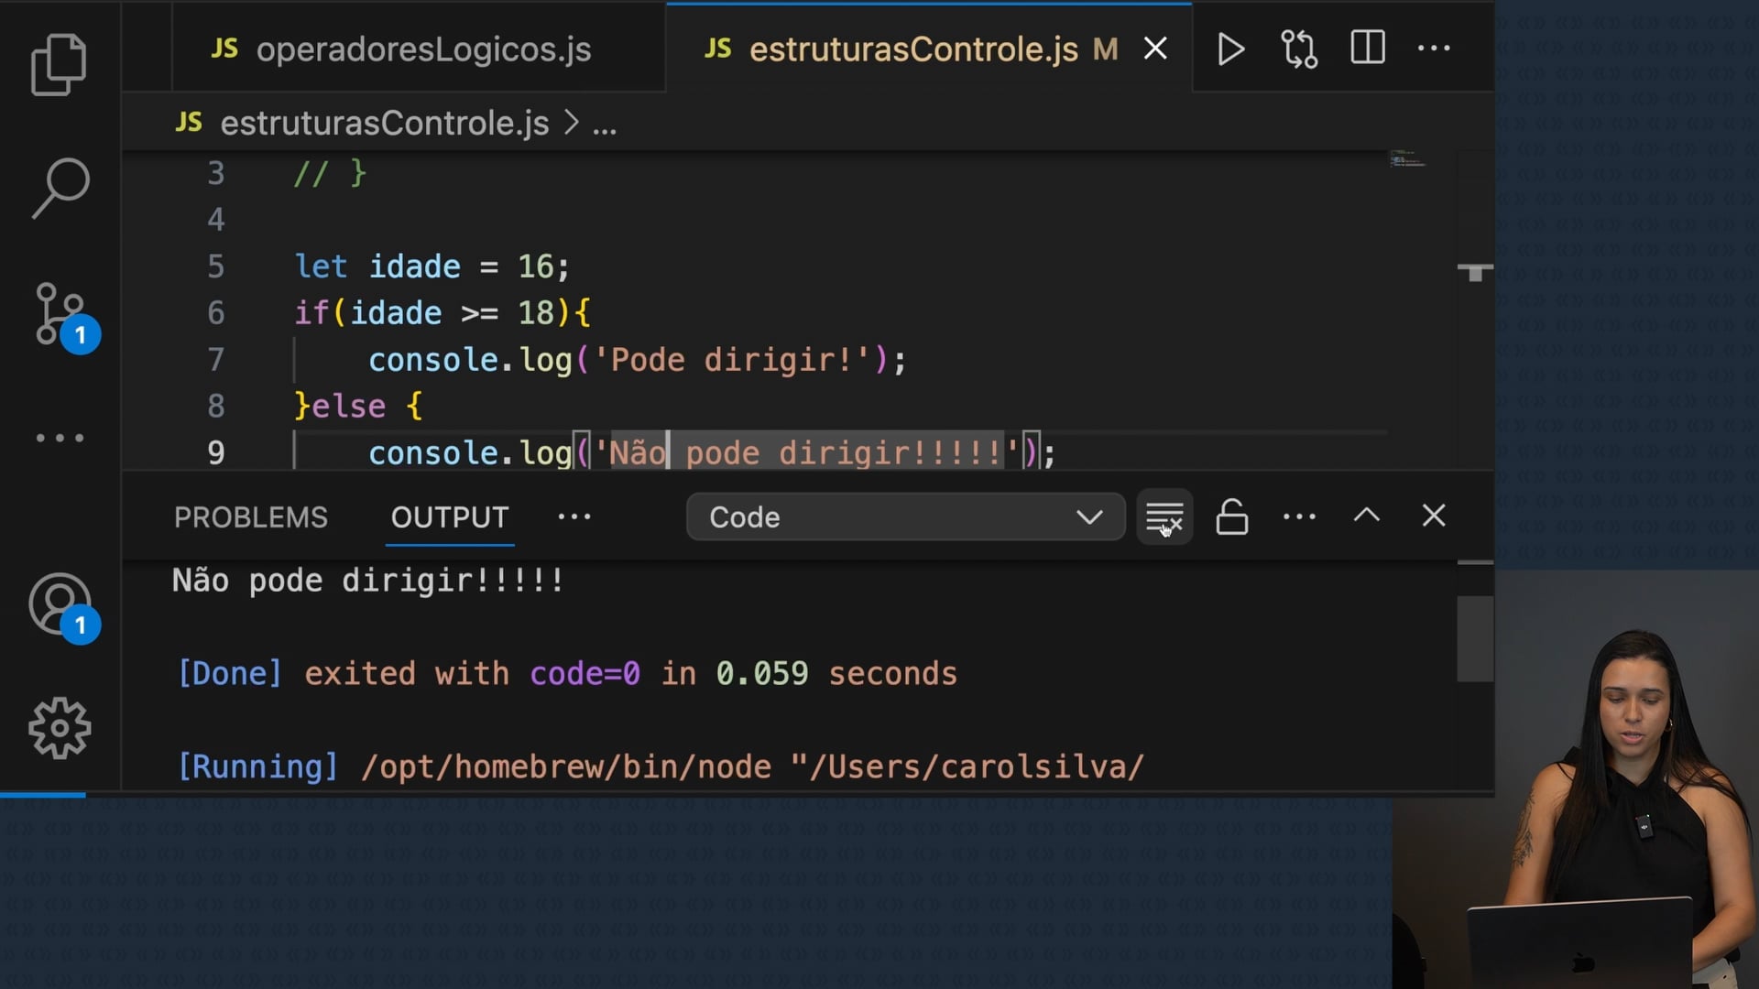The width and height of the screenshot is (1759, 989).
Task: Expand hidden panel tabs ellipsis
Action: (574, 517)
